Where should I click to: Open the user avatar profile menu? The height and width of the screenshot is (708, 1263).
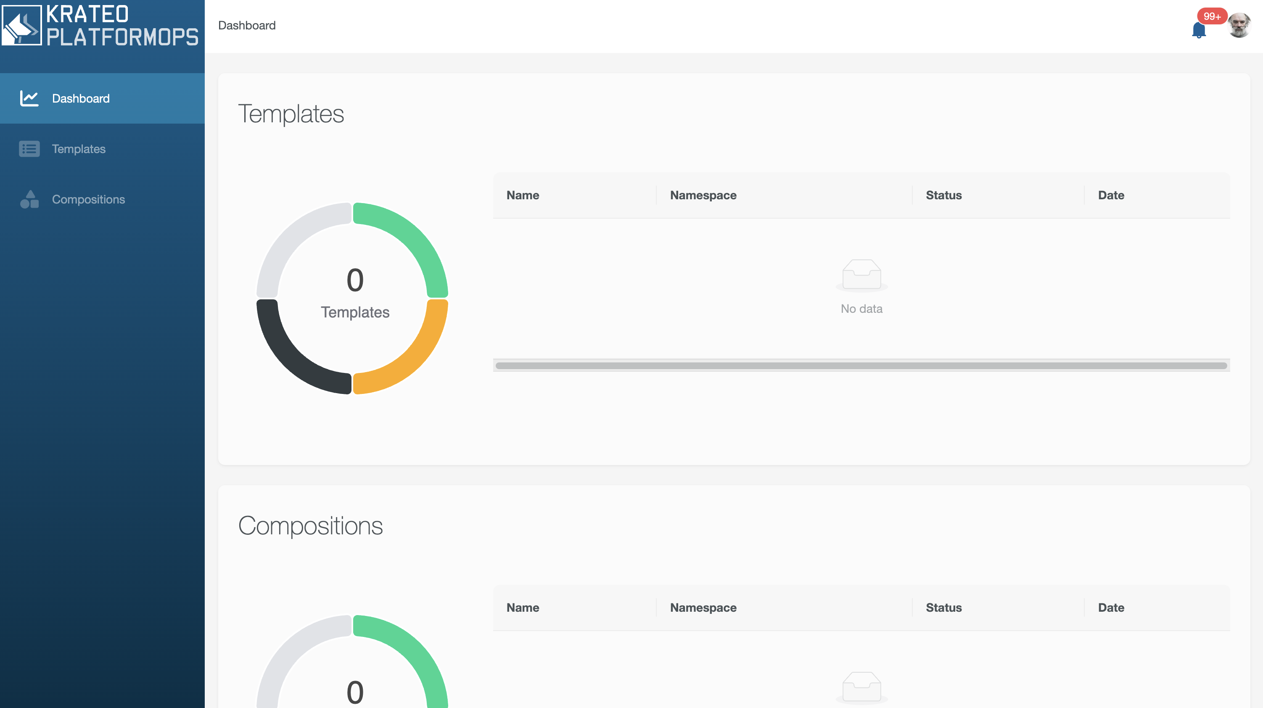1239,25
